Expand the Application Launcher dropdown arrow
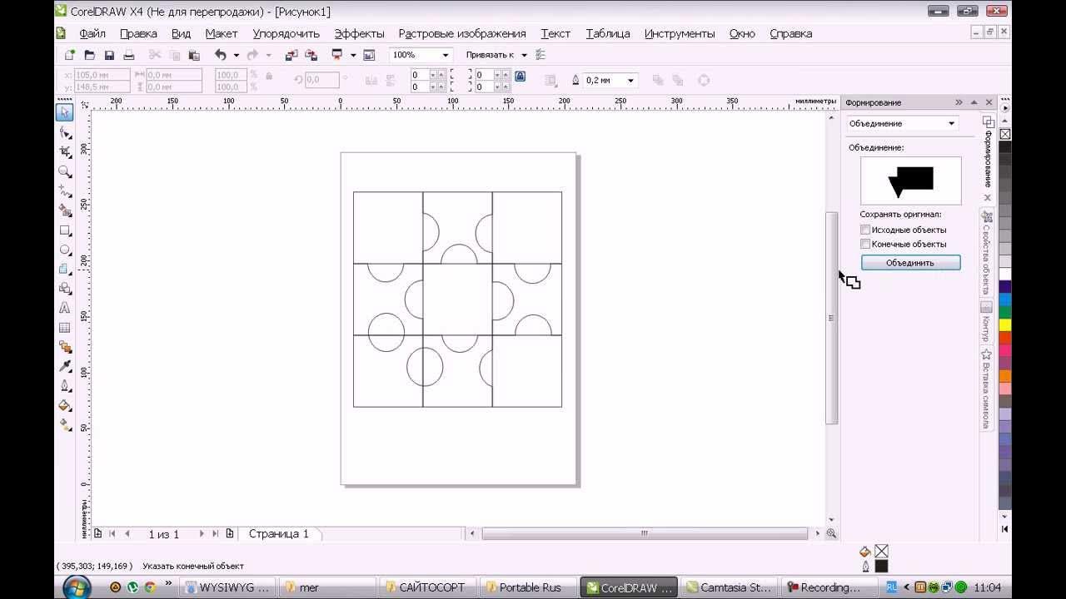This screenshot has width=1066, height=599. [353, 55]
